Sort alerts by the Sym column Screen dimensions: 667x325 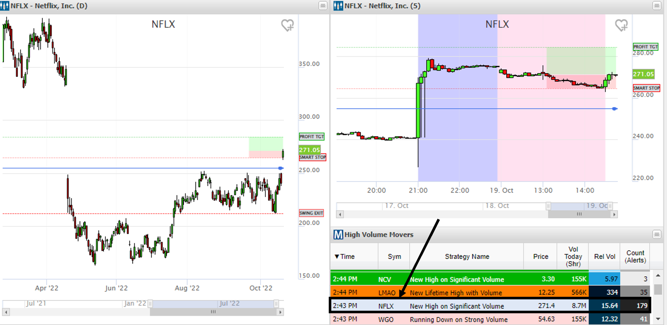click(x=394, y=256)
